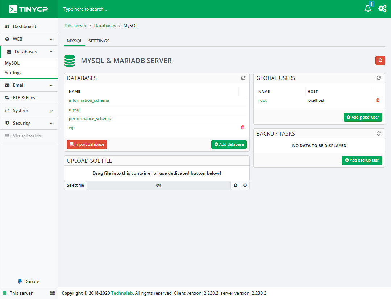
Task: Click the FTP & Files folder icon
Action: tap(7, 98)
